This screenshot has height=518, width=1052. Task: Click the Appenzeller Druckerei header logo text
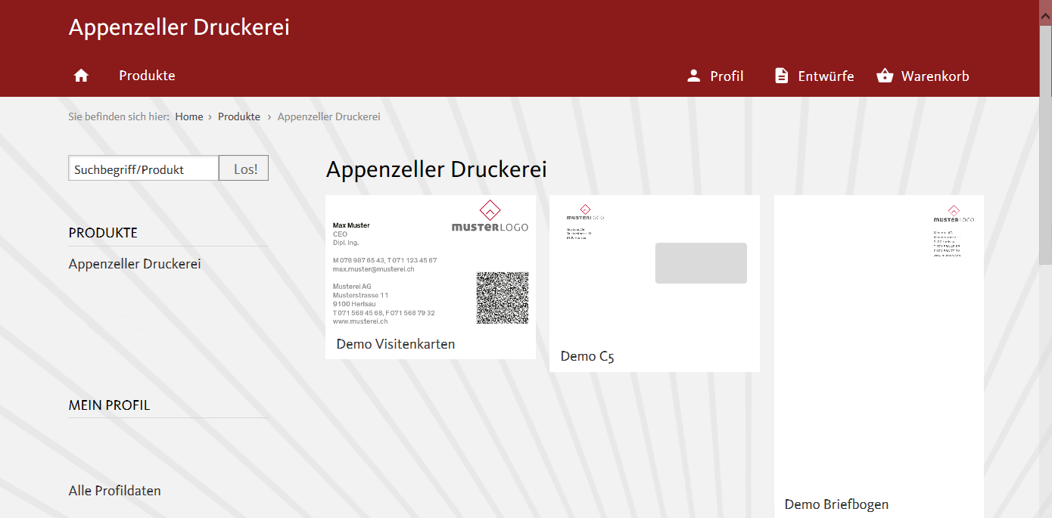[179, 27]
